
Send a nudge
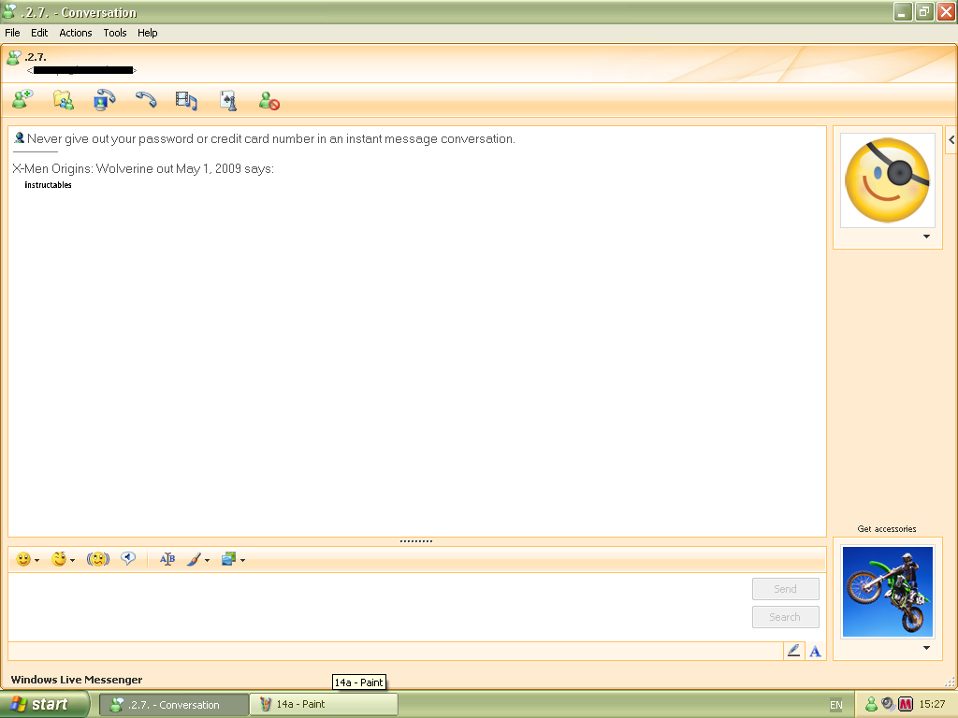(97, 559)
